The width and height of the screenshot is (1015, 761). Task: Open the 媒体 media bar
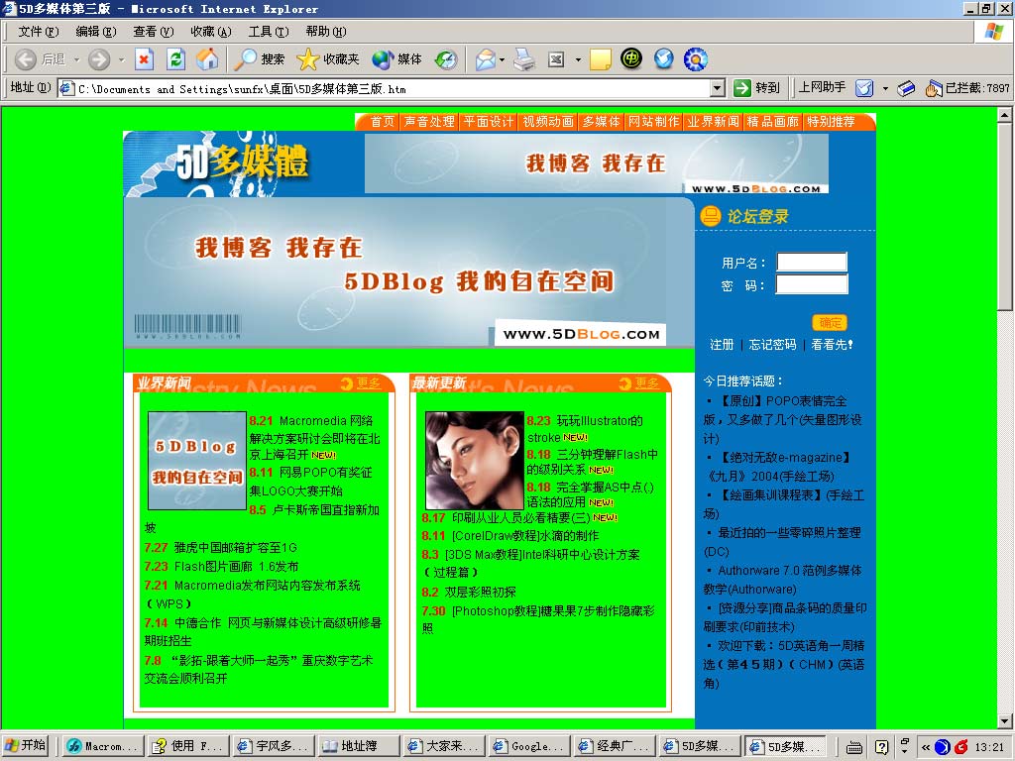coord(396,59)
